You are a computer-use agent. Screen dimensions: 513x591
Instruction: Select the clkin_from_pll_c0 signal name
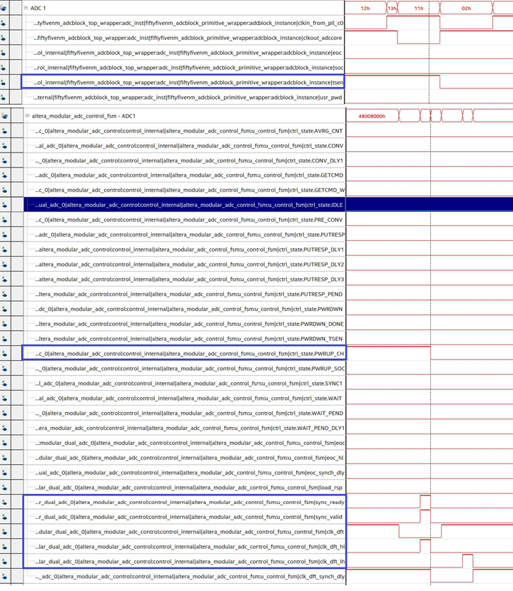pos(188,23)
